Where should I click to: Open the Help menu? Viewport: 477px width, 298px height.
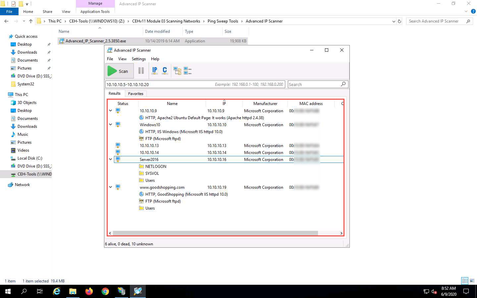[155, 59]
